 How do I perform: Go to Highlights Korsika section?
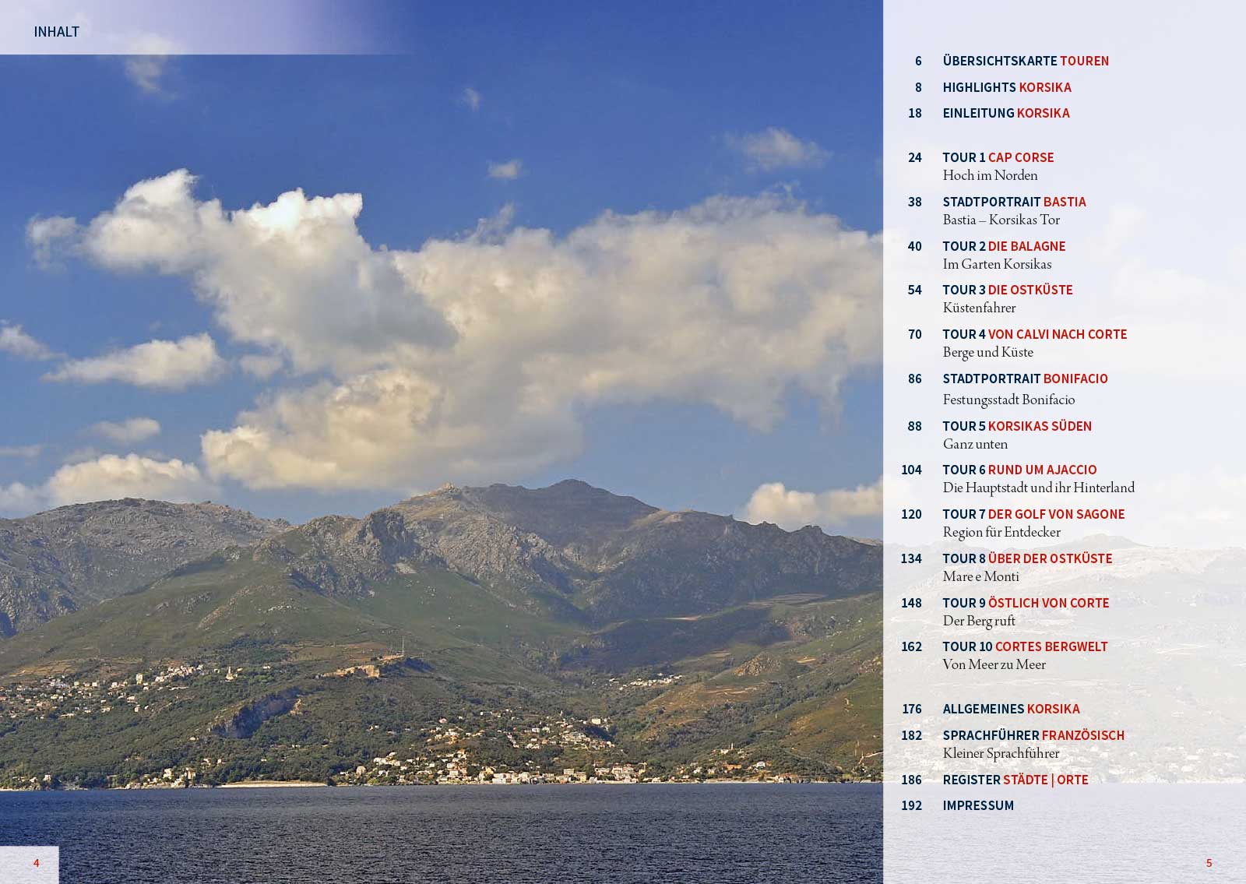pos(1006,87)
